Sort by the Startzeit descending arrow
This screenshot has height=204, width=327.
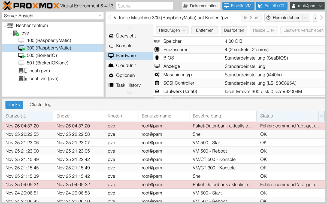tap(25, 116)
